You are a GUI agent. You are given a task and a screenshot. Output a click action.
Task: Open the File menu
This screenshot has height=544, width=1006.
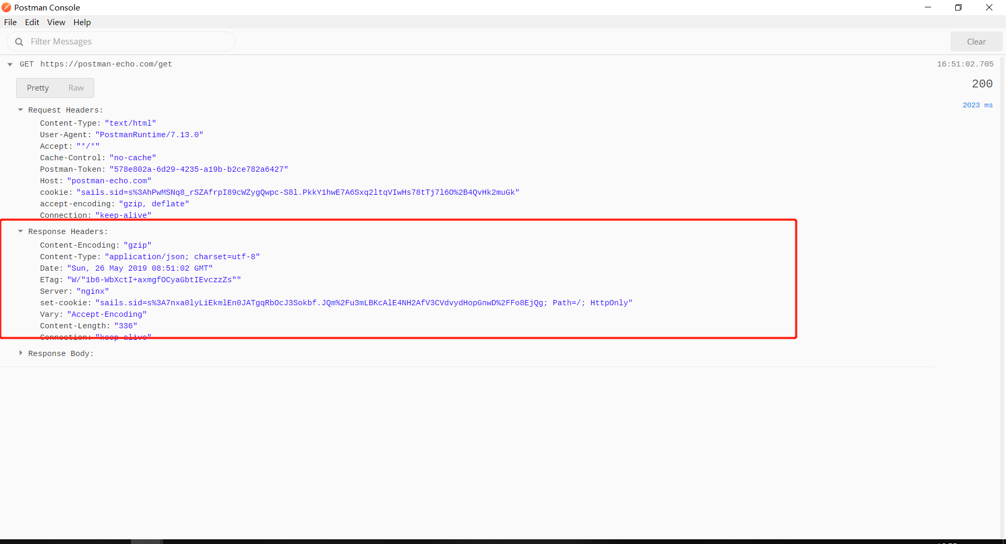(x=10, y=22)
